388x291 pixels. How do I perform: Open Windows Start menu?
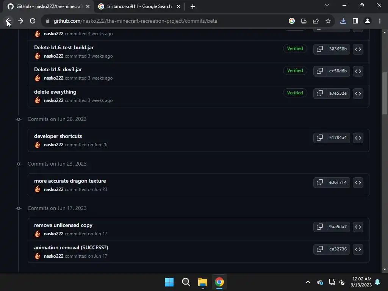click(x=169, y=282)
